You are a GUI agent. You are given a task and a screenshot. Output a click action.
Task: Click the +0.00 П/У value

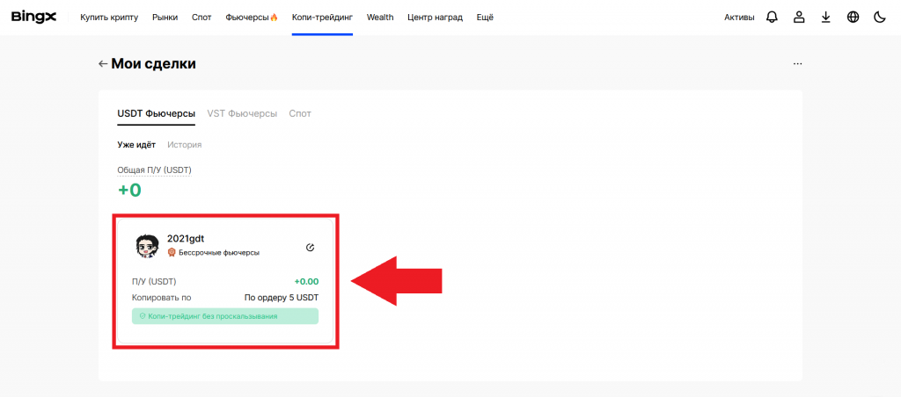tap(306, 282)
